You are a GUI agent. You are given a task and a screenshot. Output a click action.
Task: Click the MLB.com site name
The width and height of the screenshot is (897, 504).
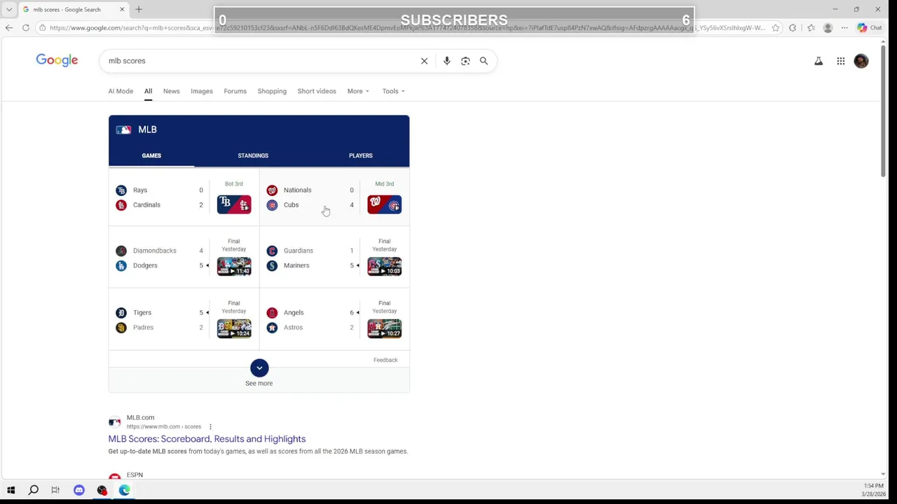tap(140, 418)
